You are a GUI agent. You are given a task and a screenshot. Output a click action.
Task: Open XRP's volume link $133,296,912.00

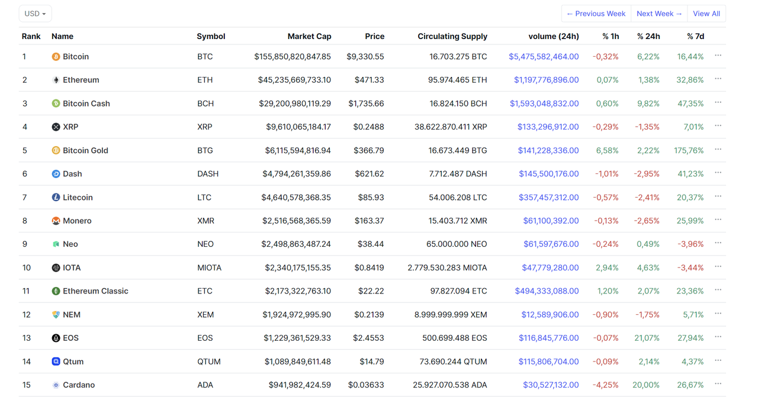pyautogui.click(x=548, y=127)
